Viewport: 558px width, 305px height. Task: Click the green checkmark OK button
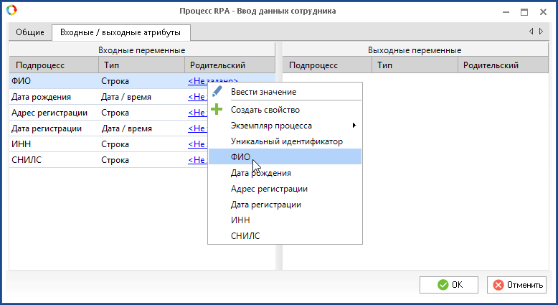[x=448, y=285]
